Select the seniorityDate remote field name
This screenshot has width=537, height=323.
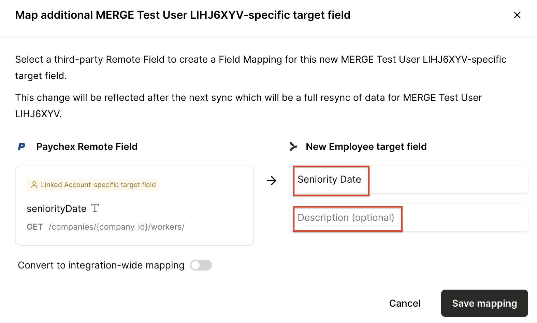click(x=57, y=209)
